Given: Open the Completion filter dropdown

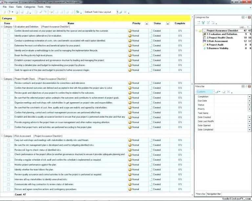Looking at the screenshot, I should [x=249, y=97].
